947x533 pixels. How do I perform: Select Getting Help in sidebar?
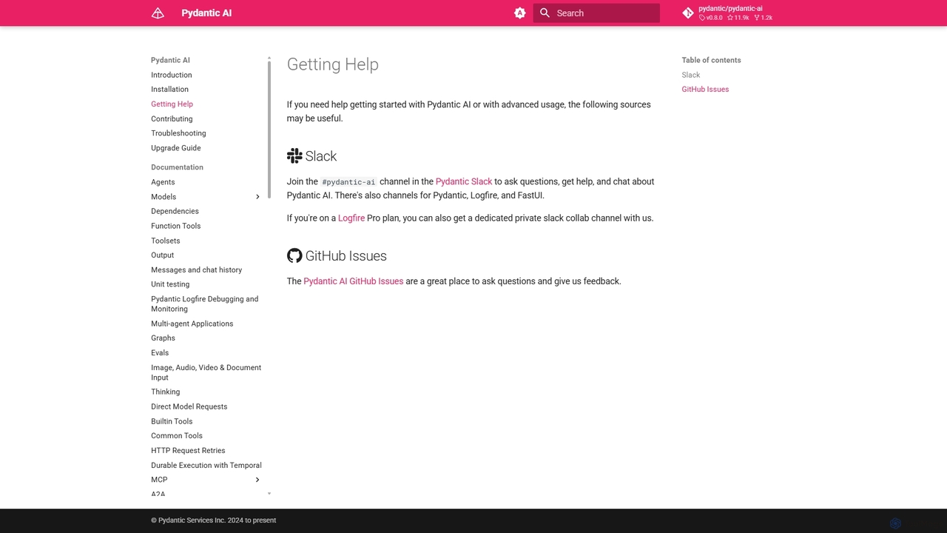point(172,104)
